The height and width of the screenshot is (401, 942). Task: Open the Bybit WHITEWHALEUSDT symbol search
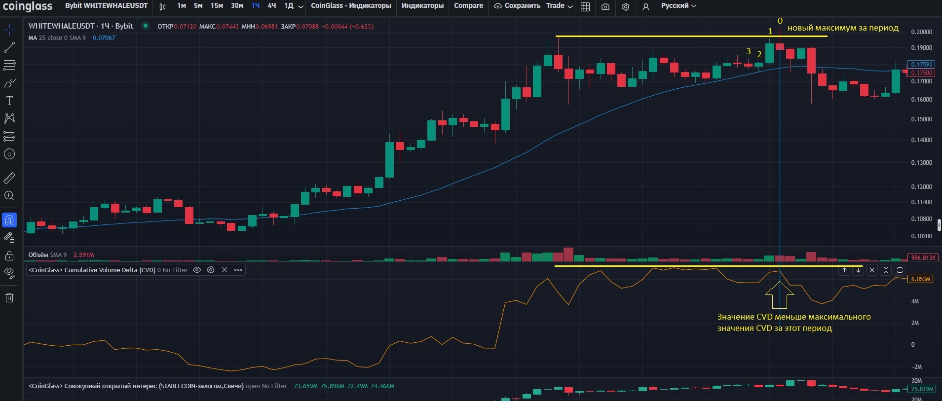click(107, 6)
